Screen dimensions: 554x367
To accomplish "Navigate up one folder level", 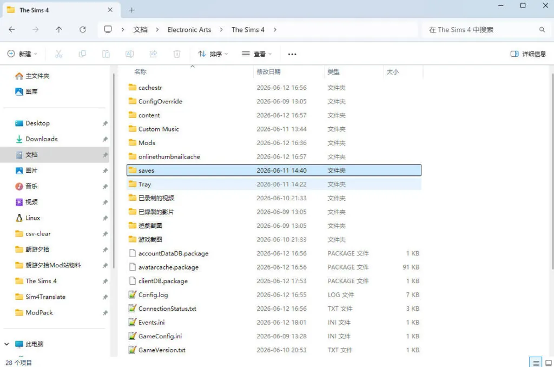I will coord(58,30).
